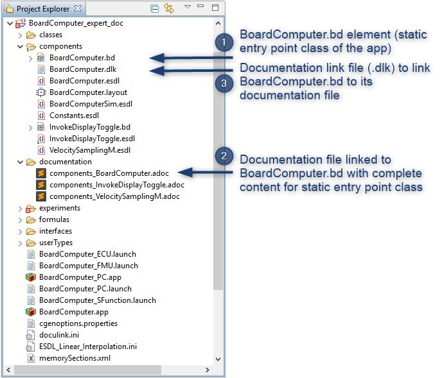Viewport: 442px width, 378px height.
Task: Click the BoardComputer.layout file icon
Action: coord(42,92)
